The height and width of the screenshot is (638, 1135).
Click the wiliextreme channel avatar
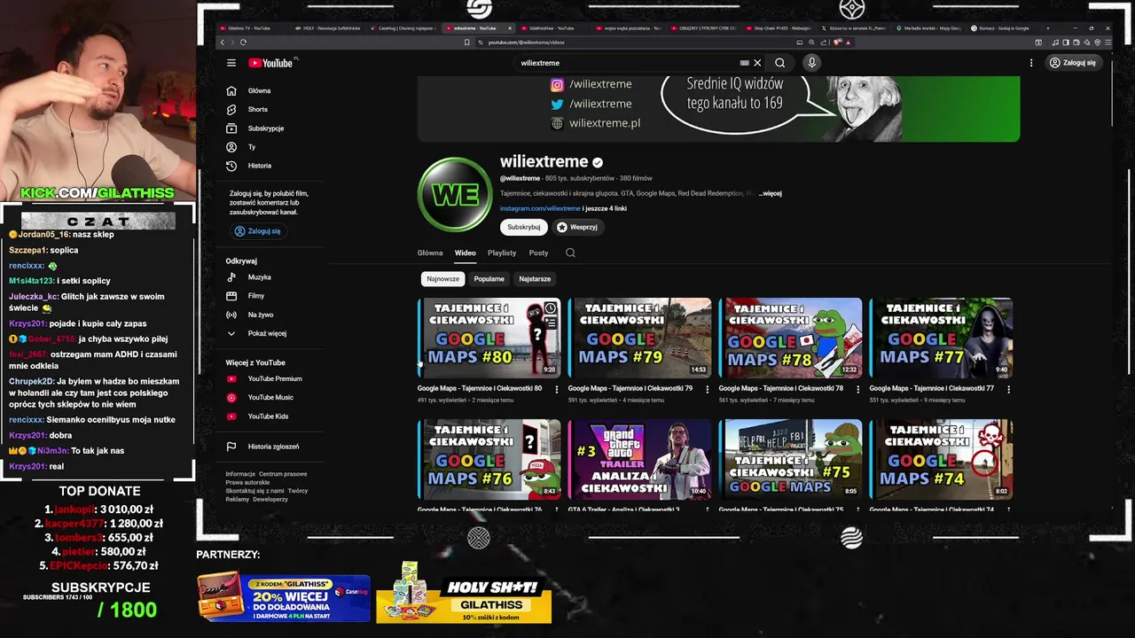tap(455, 194)
